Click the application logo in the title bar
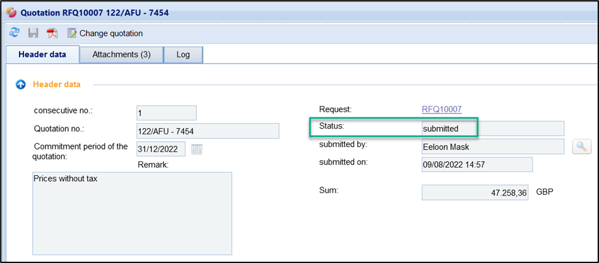Screen dimensions: 599x263 tap(11, 12)
